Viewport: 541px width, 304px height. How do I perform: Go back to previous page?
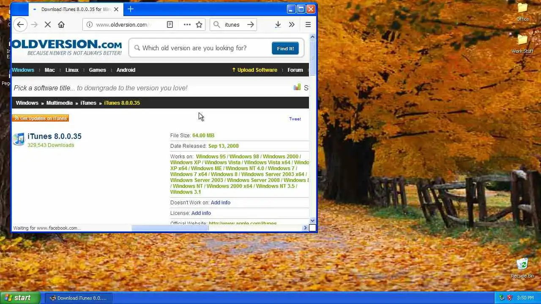[x=20, y=24]
